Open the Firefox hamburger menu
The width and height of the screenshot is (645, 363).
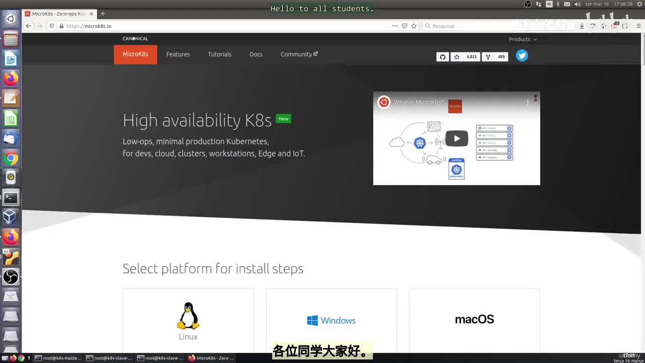(x=638, y=26)
